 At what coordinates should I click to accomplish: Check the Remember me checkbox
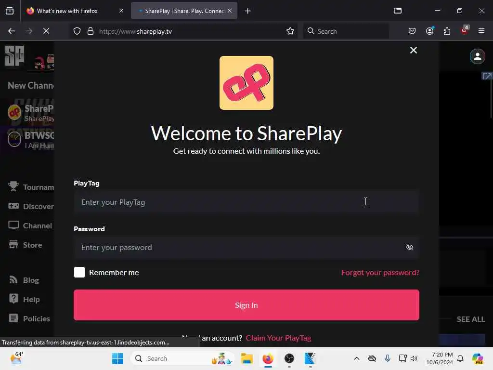pos(79,272)
